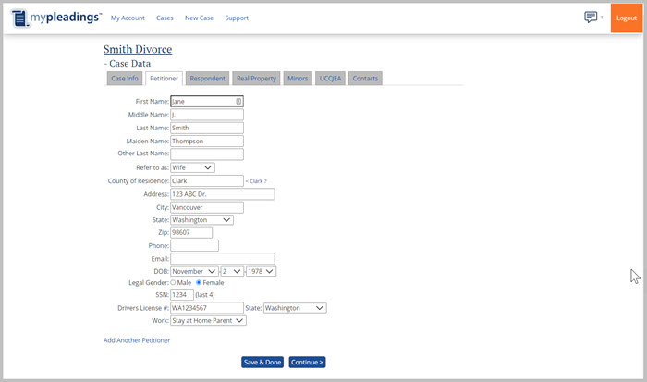
Task: Select the Female radio button
Action: click(199, 282)
